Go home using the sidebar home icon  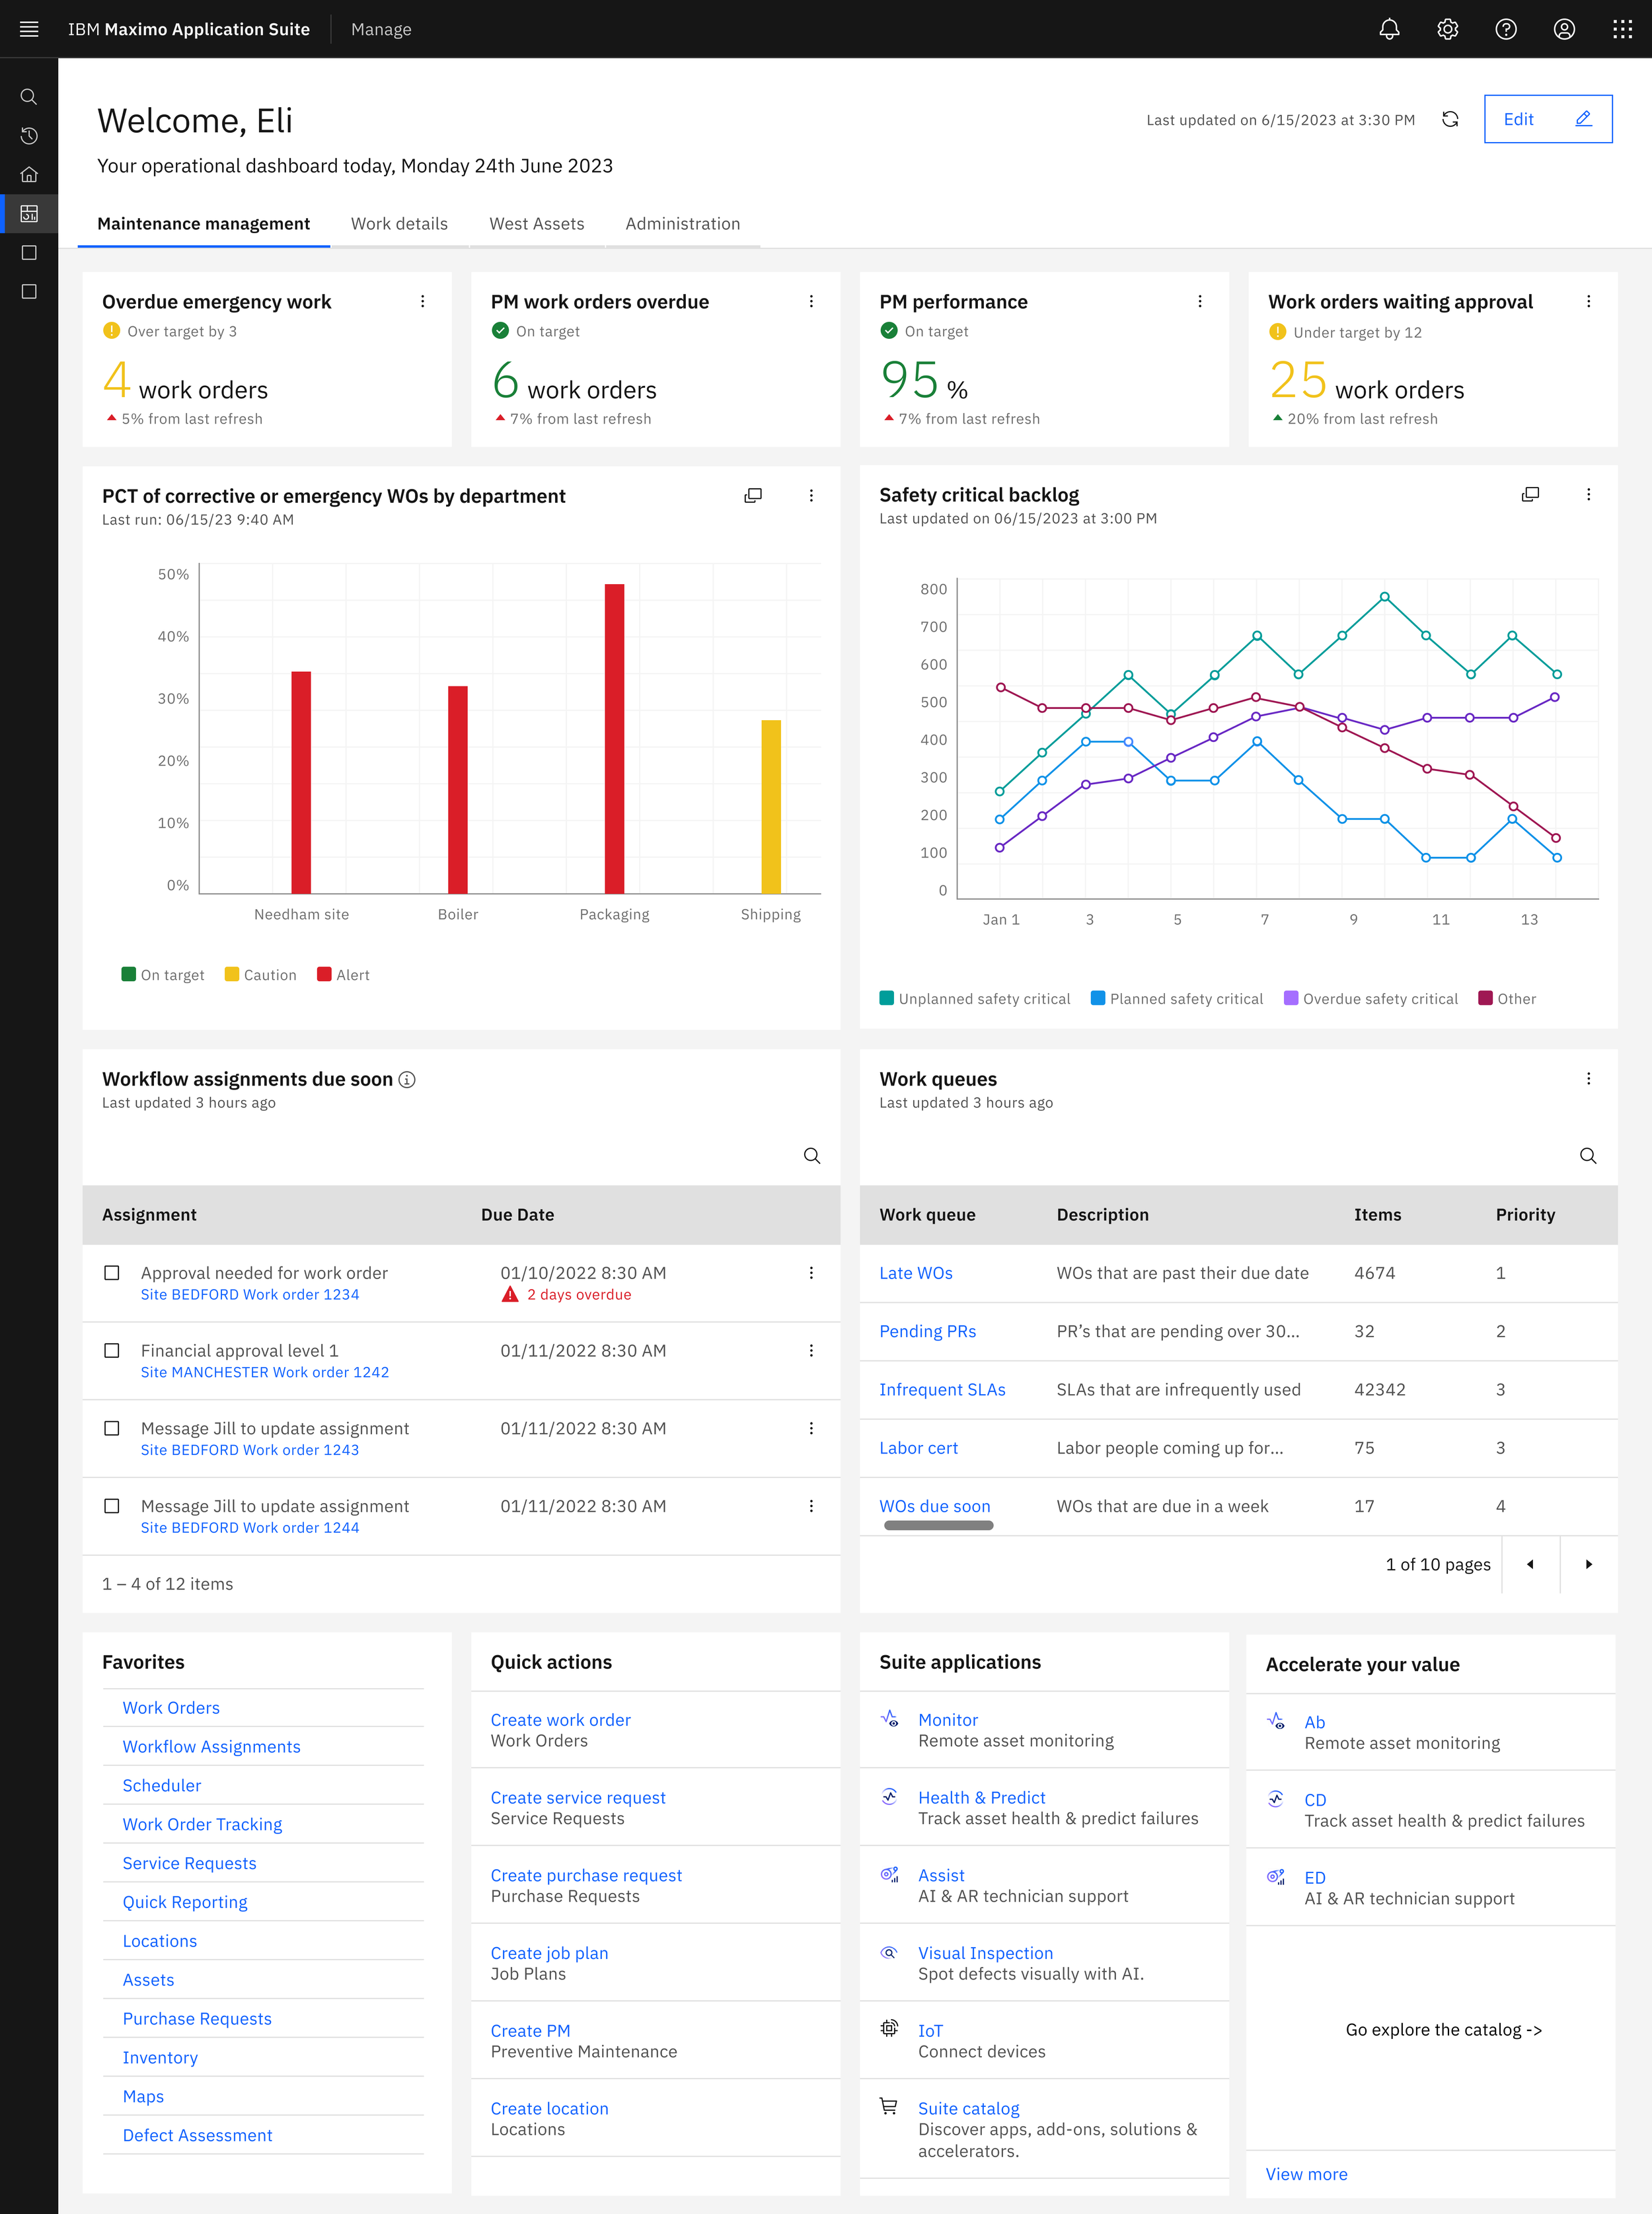[x=28, y=175]
